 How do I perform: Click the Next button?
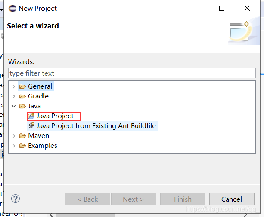pyautogui.click(x=134, y=199)
